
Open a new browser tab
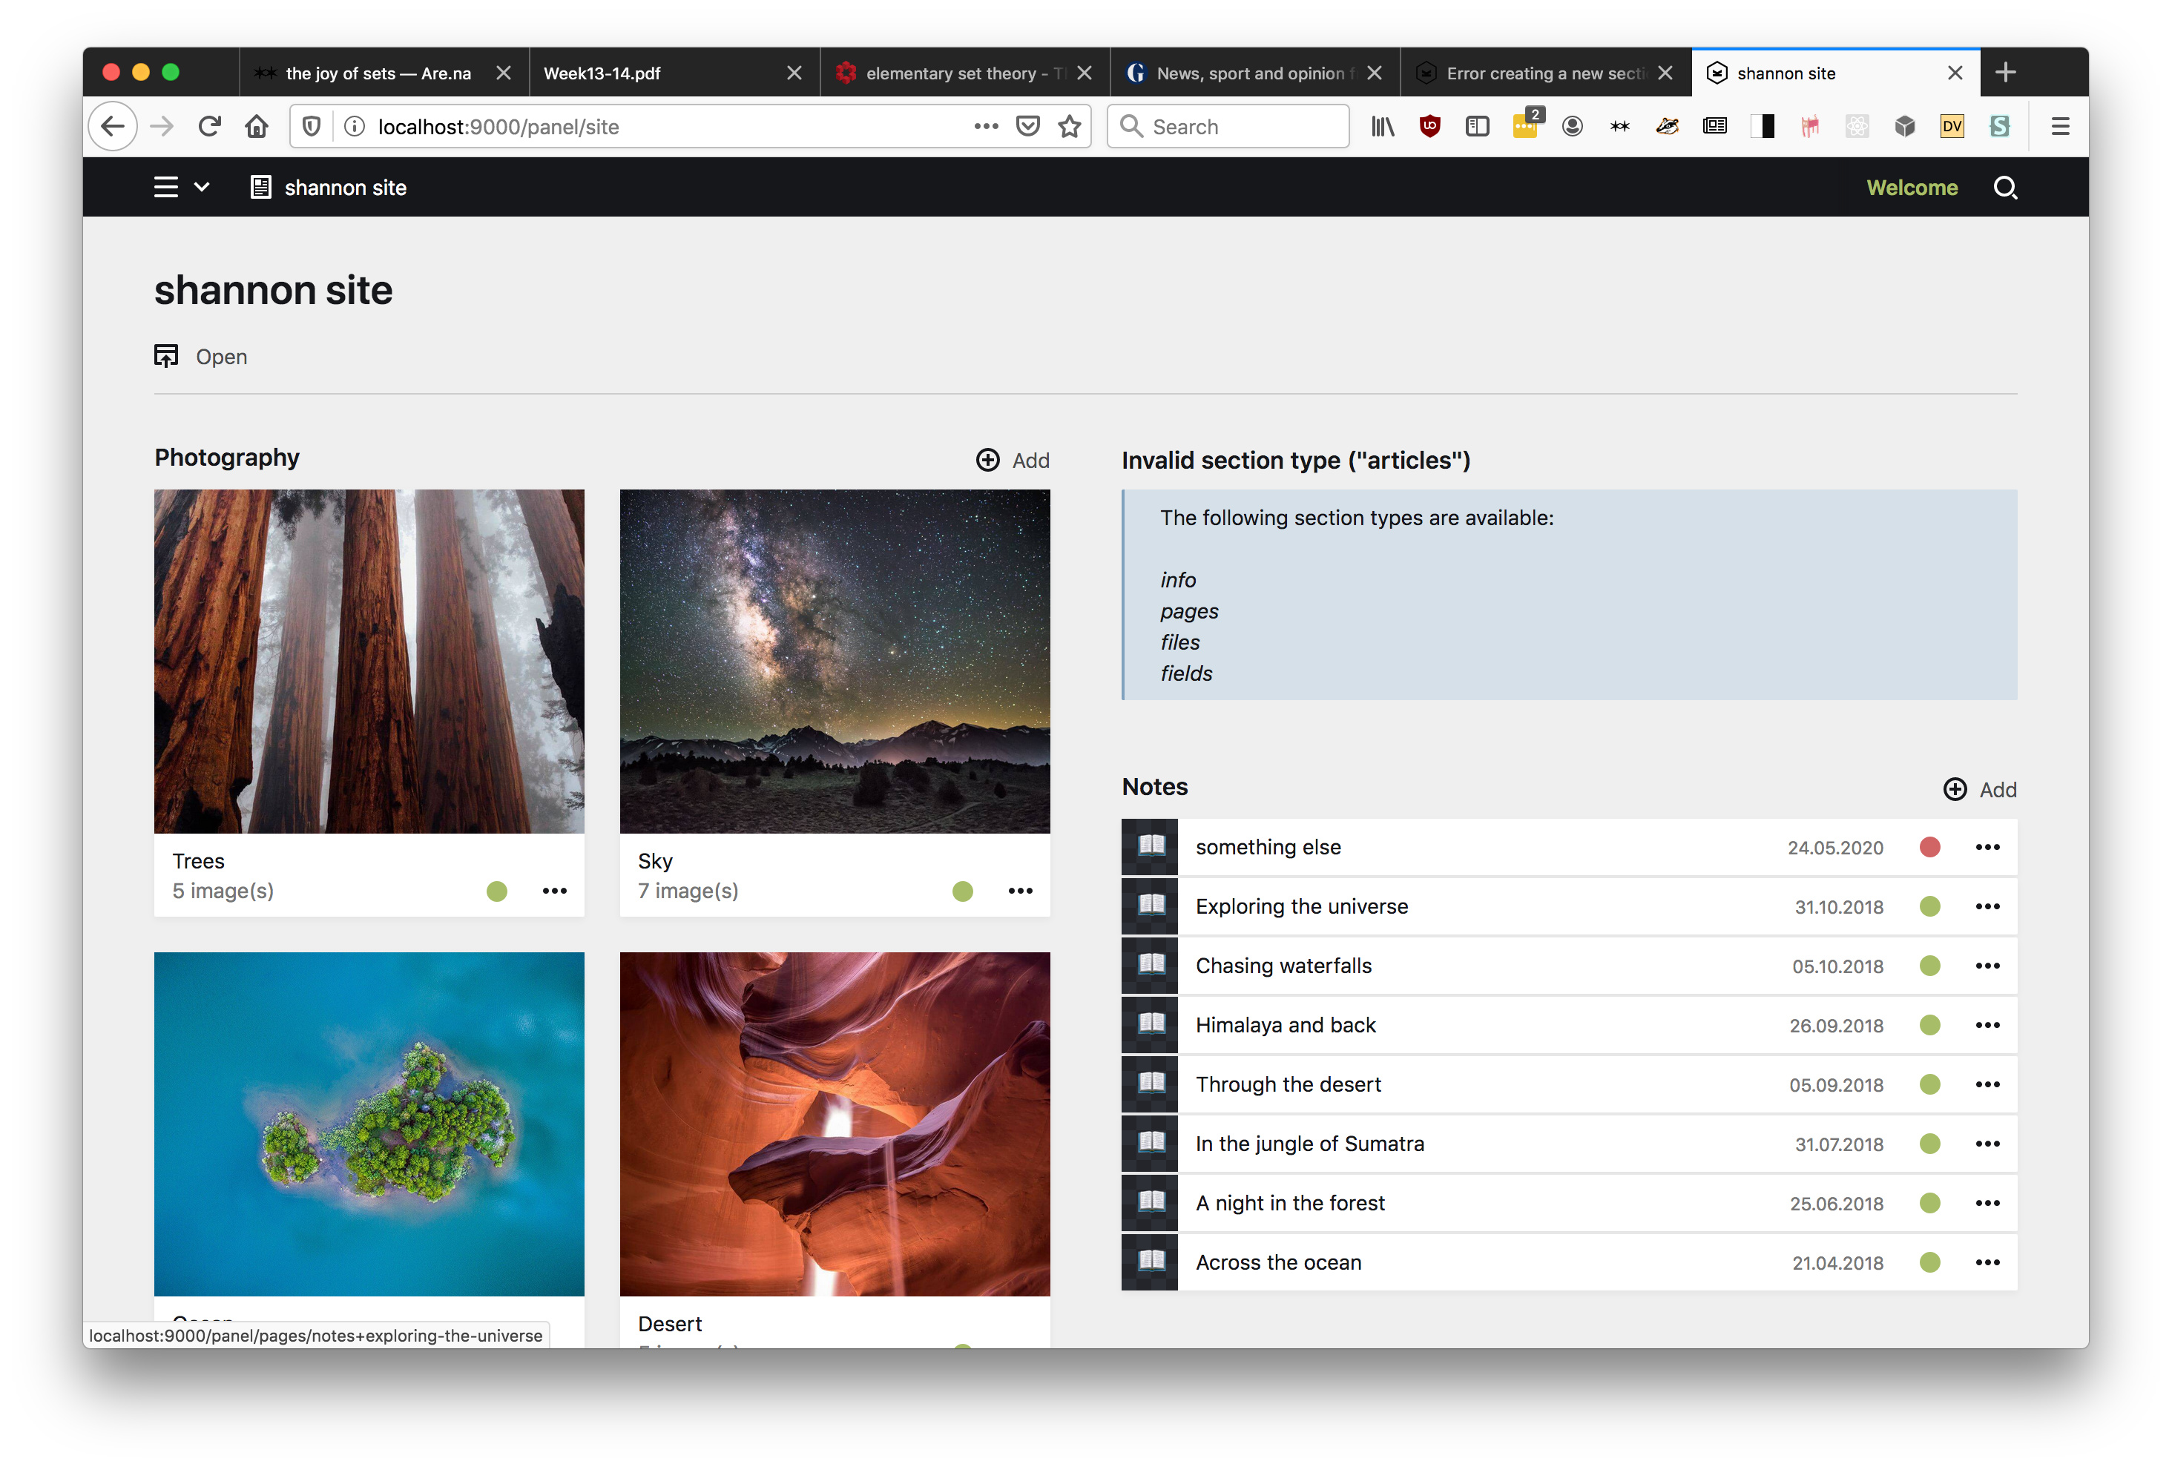click(2004, 73)
